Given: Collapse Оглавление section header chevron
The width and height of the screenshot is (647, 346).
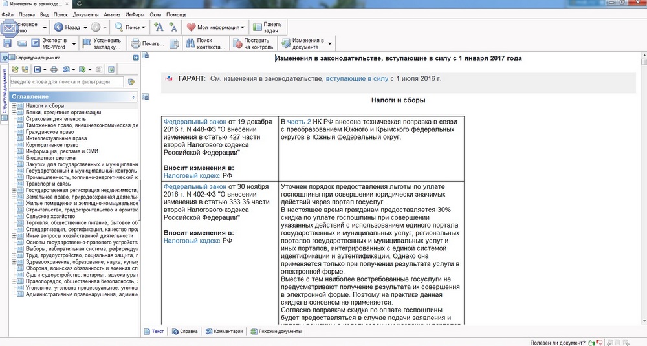Looking at the screenshot, I should tap(133, 97).
